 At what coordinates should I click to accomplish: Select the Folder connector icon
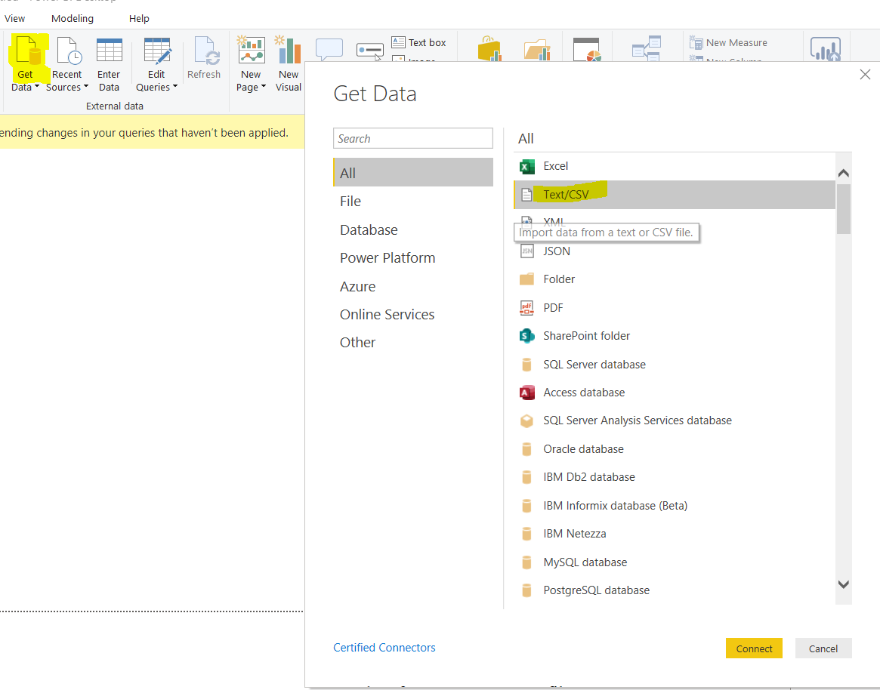[x=527, y=279]
